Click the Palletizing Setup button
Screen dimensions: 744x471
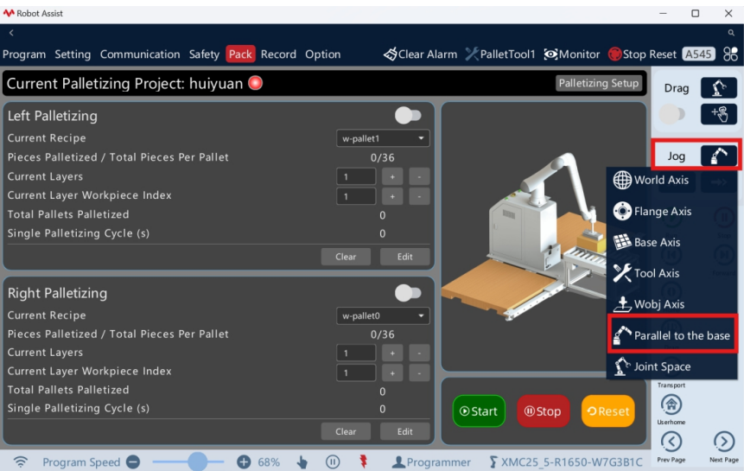coord(598,83)
